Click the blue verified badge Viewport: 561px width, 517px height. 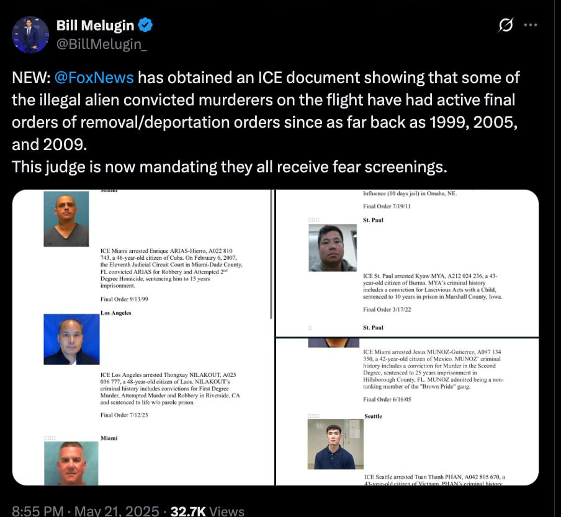[145, 25]
